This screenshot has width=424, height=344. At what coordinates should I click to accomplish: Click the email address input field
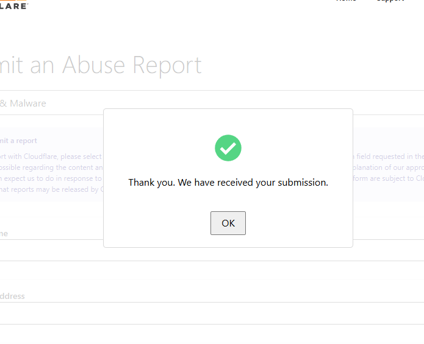pos(212,314)
